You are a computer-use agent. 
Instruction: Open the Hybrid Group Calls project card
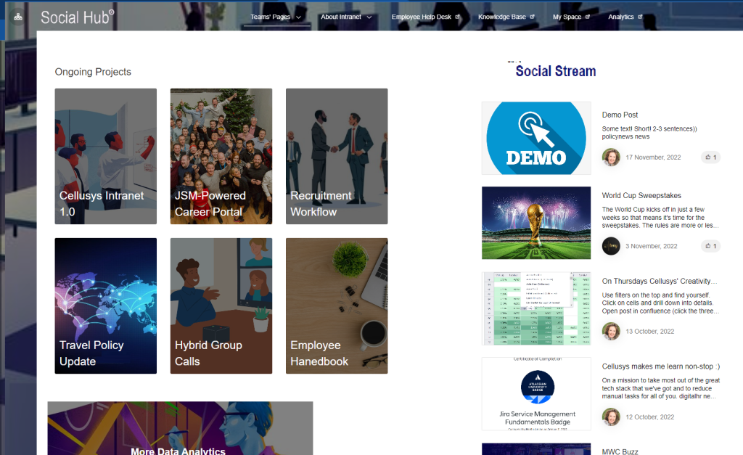[x=221, y=306]
